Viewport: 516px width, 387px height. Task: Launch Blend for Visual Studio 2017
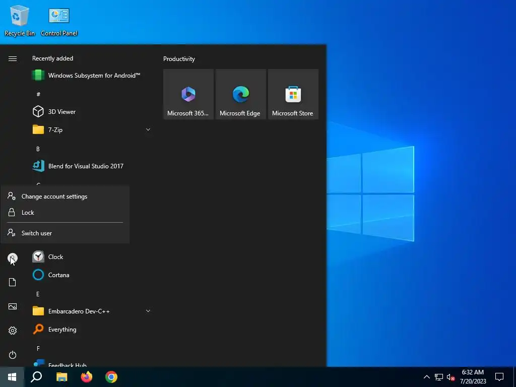pos(91,166)
